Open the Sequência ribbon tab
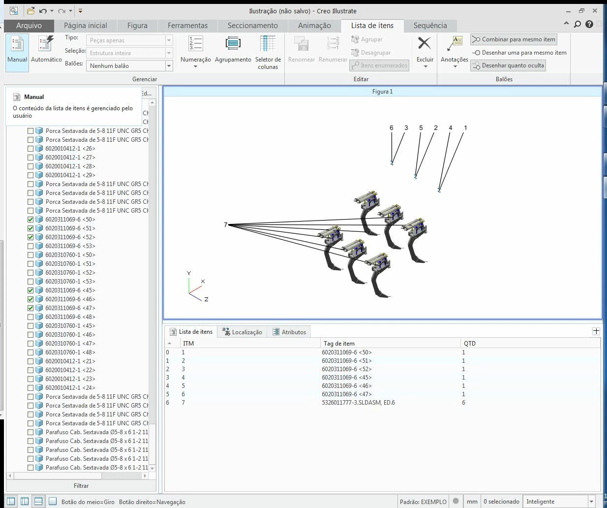The width and height of the screenshot is (607, 508). click(x=430, y=26)
